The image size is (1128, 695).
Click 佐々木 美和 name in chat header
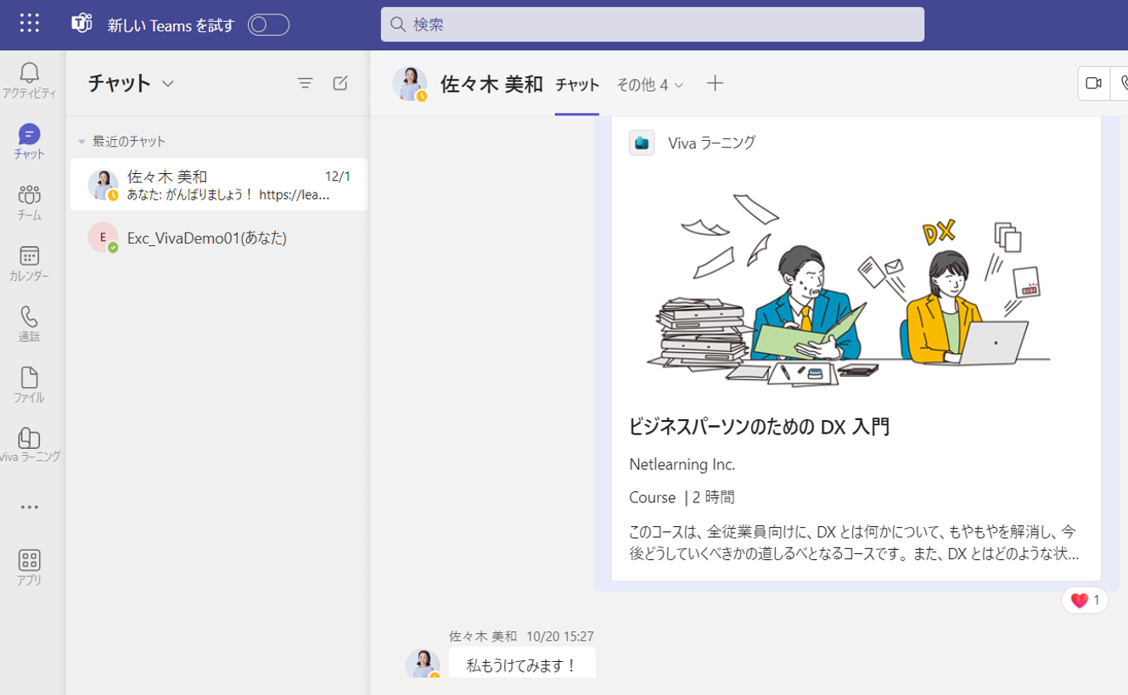coord(491,84)
